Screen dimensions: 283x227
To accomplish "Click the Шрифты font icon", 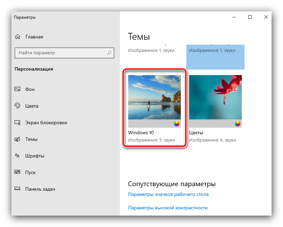I will [x=17, y=156].
